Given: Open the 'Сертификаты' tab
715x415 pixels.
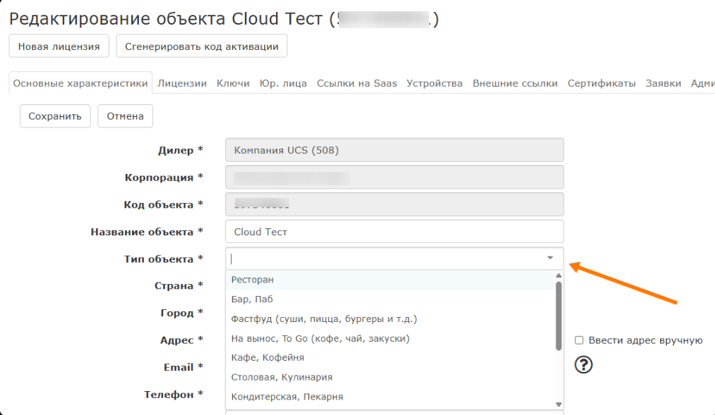Looking at the screenshot, I should tap(601, 83).
